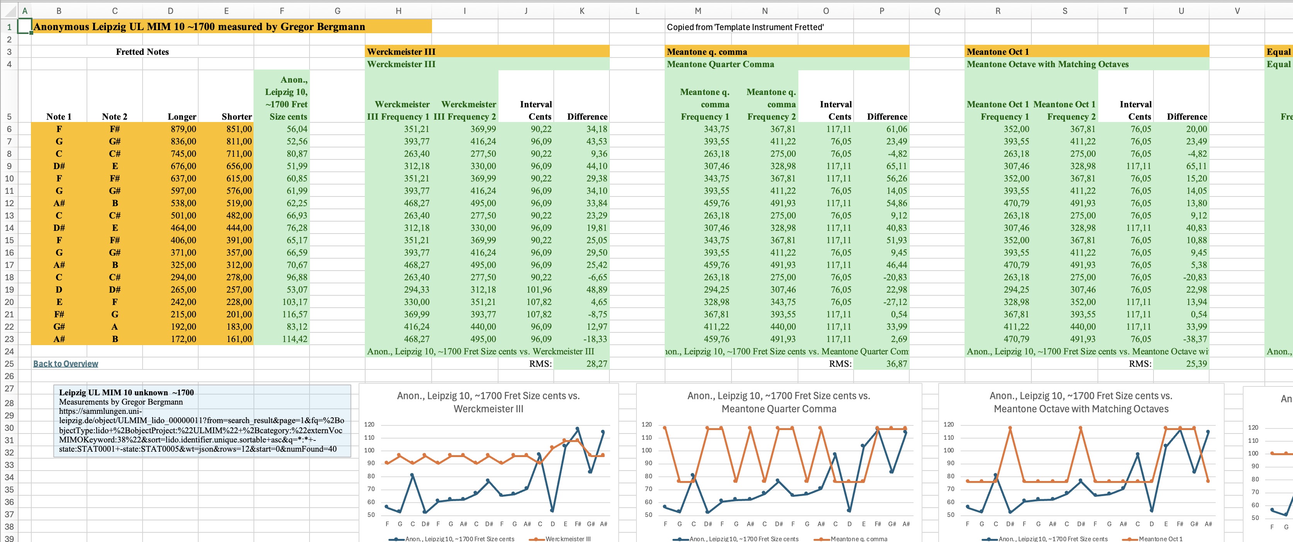Viewport: 1293px width, 542px height.
Task: Select column K header
Action: (581, 10)
